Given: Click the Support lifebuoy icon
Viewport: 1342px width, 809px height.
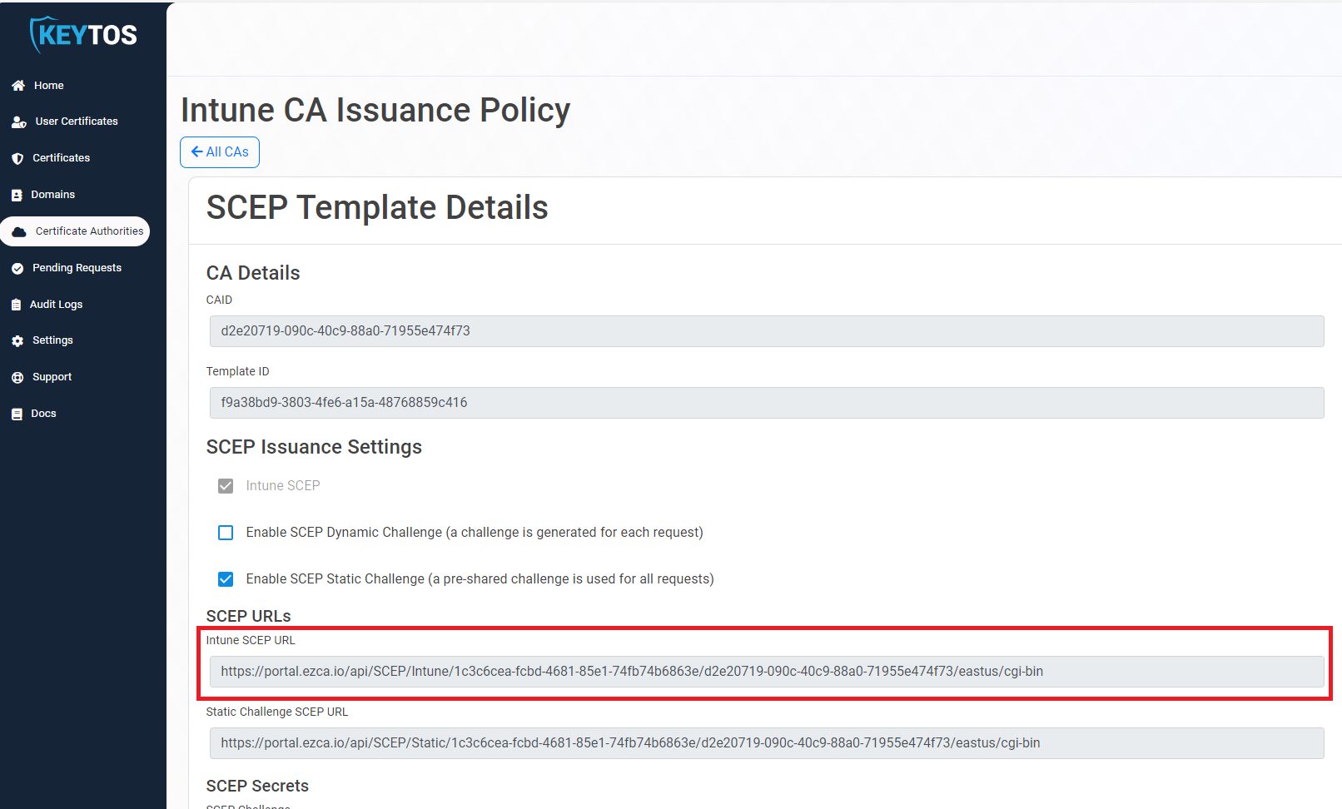Looking at the screenshot, I should tap(17, 377).
